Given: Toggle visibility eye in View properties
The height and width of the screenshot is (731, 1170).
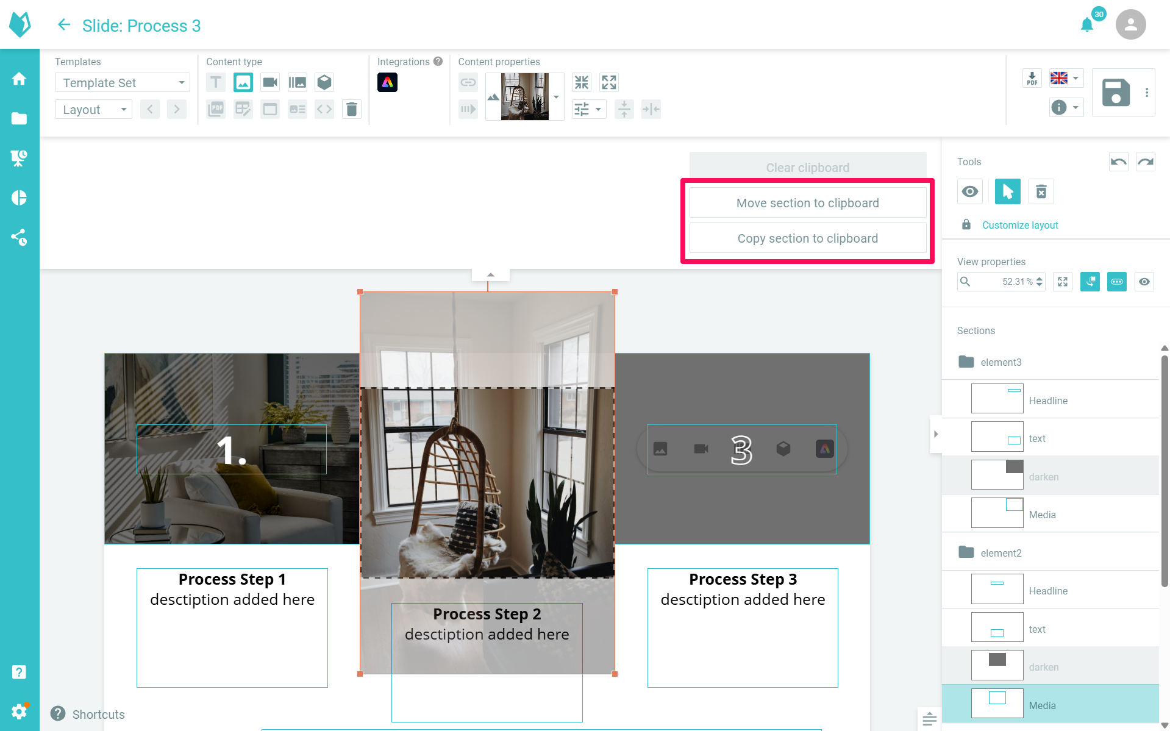Looking at the screenshot, I should tap(1144, 282).
